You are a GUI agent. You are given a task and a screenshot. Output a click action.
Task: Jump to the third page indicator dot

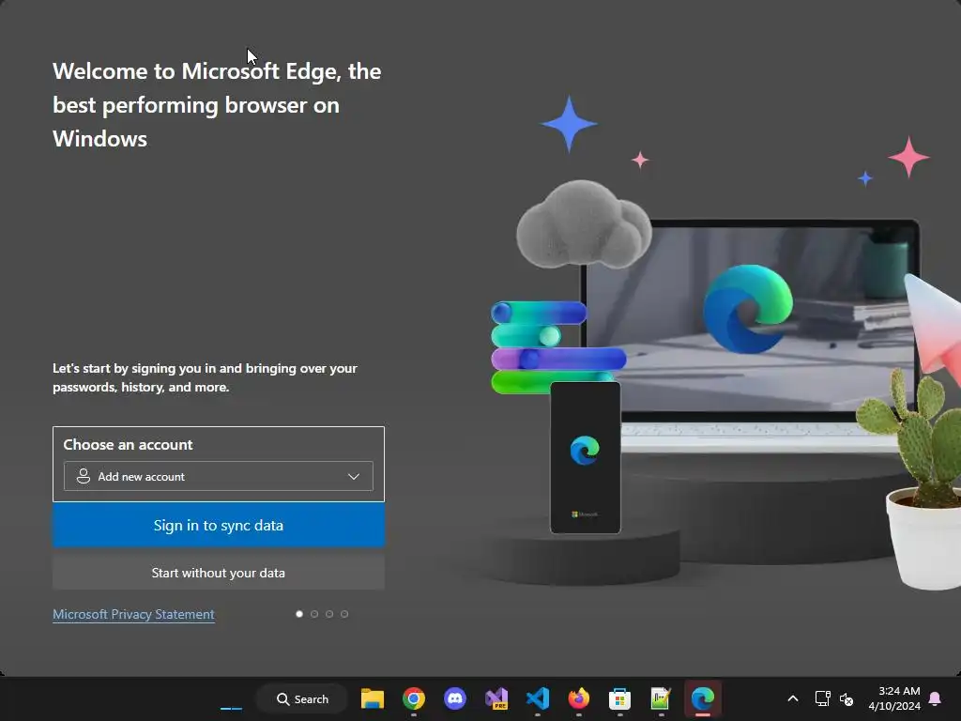[329, 614]
